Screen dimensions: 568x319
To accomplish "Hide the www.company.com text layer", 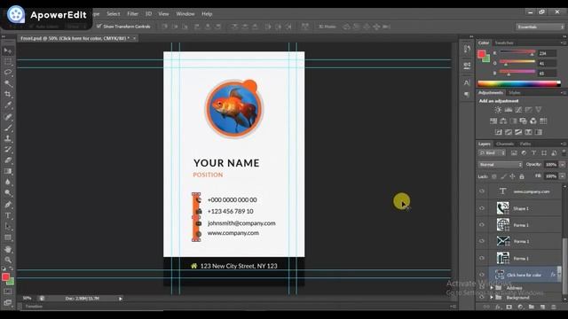I will pyautogui.click(x=482, y=191).
